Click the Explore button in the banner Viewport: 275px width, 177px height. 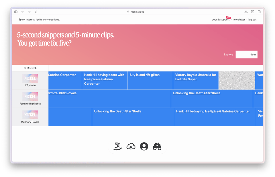(228, 55)
